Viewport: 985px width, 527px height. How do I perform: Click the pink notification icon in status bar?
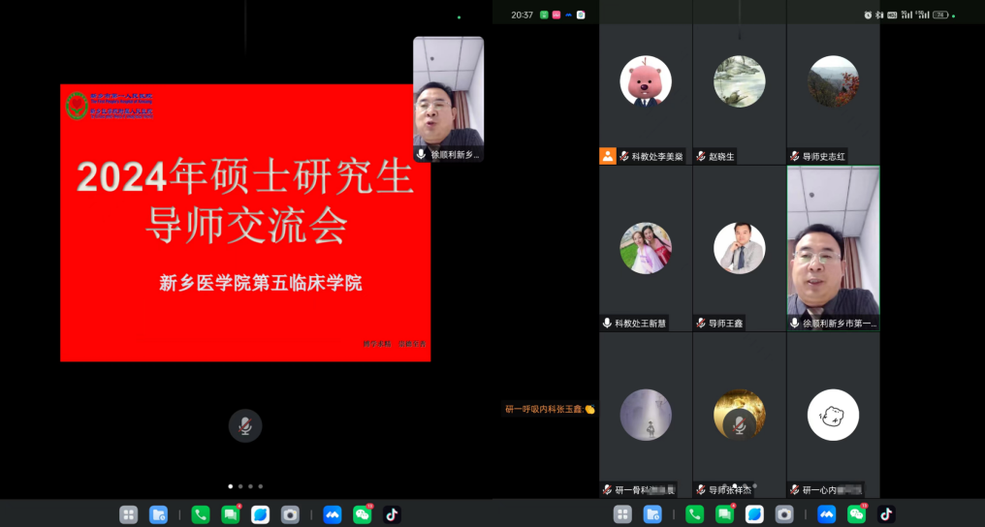pyautogui.click(x=556, y=15)
